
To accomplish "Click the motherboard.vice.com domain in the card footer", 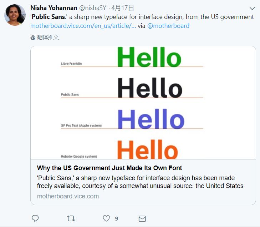I will 68,196.
